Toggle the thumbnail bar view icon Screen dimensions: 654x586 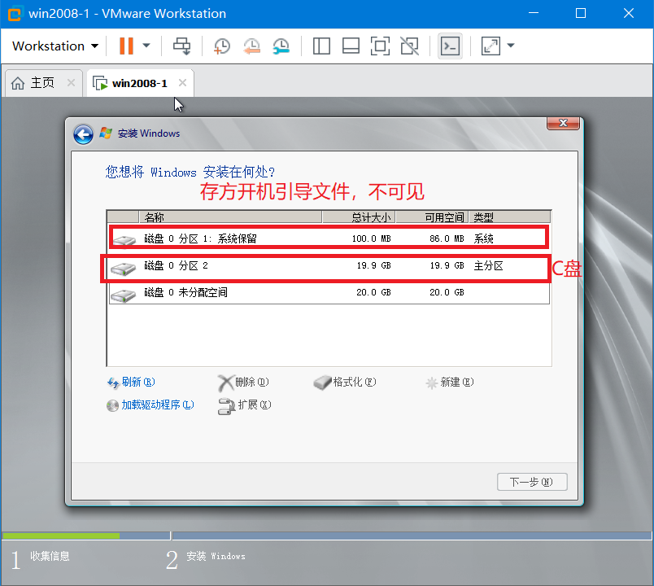351,46
